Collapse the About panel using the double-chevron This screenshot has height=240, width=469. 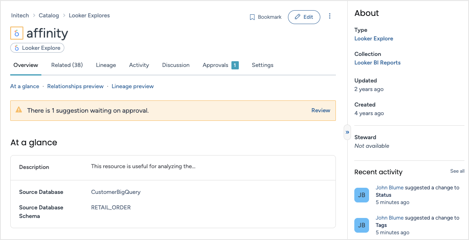pyautogui.click(x=347, y=132)
